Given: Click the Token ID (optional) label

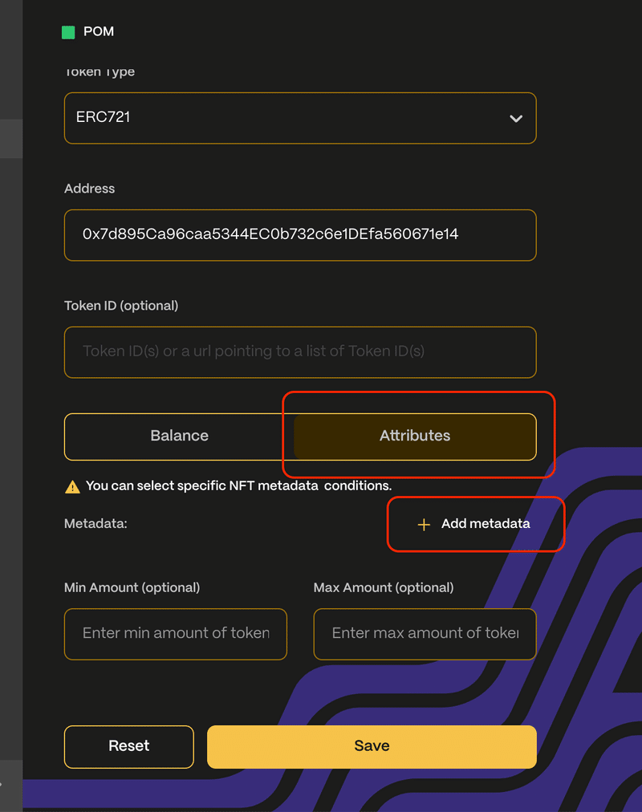Looking at the screenshot, I should click(121, 306).
